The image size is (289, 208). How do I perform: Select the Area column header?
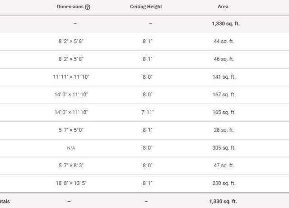pyautogui.click(x=223, y=7)
